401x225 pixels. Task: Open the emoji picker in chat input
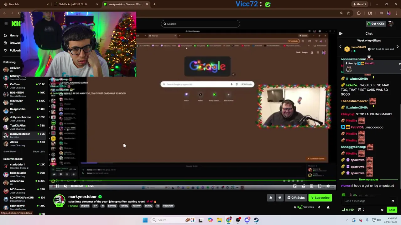pyautogui.click(x=393, y=201)
